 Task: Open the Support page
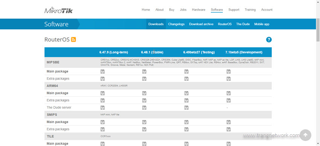coord(234,9)
